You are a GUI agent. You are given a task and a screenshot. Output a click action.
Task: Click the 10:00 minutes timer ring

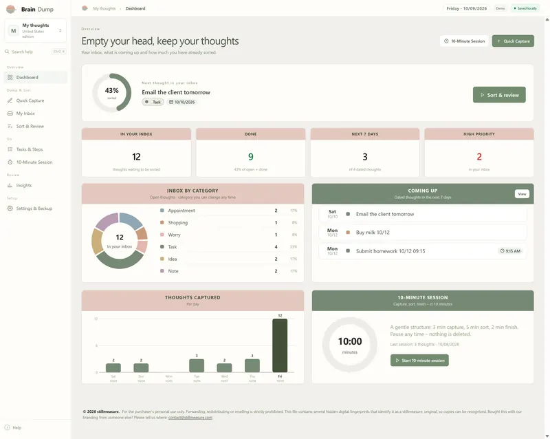tap(350, 345)
